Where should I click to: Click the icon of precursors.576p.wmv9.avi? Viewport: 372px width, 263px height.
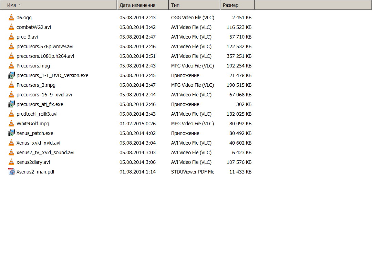click(11, 46)
